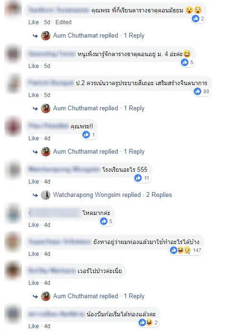Like the โหดมากค่ะ comment
The height and width of the screenshot is (332, 237).
34,225
